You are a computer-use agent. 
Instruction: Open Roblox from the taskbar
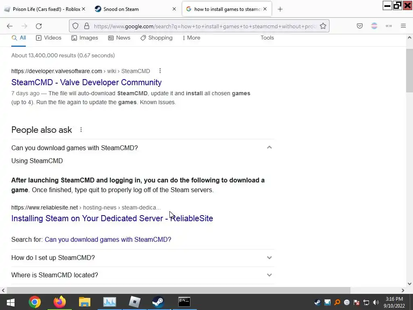point(135,302)
